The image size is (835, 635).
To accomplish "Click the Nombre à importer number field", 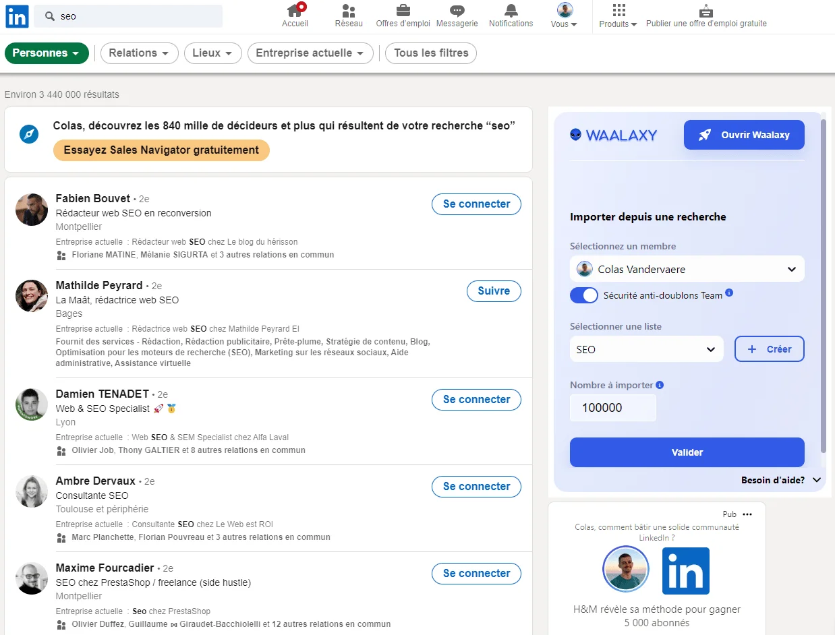I will coord(613,408).
